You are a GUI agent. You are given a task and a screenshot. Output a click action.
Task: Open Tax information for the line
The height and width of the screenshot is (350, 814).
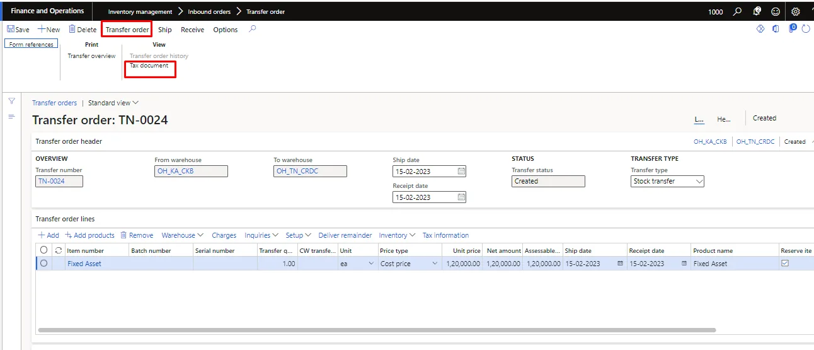[445, 235]
